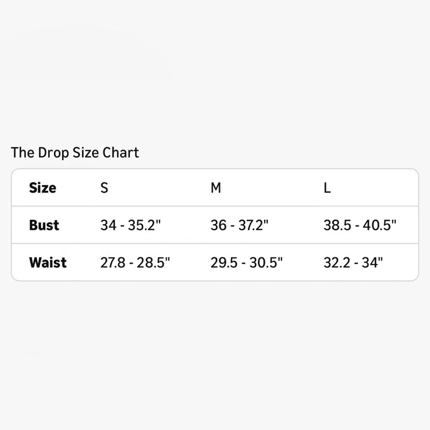This screenshot has height=430, width=430.
Task: Click the large waist measurement 32.2 - 34"
Action: point(353,262)
